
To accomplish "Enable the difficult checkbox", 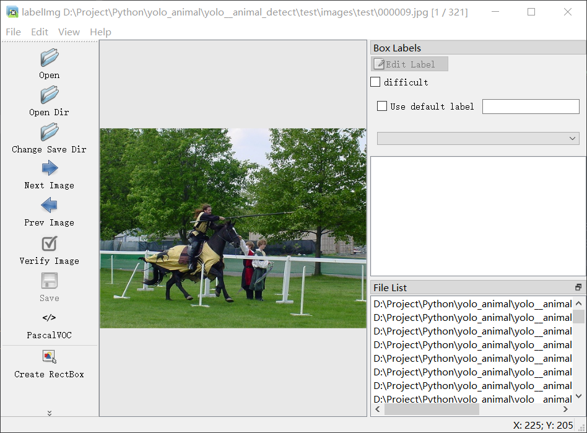I will pyautogui.click(x=375, y=82).
